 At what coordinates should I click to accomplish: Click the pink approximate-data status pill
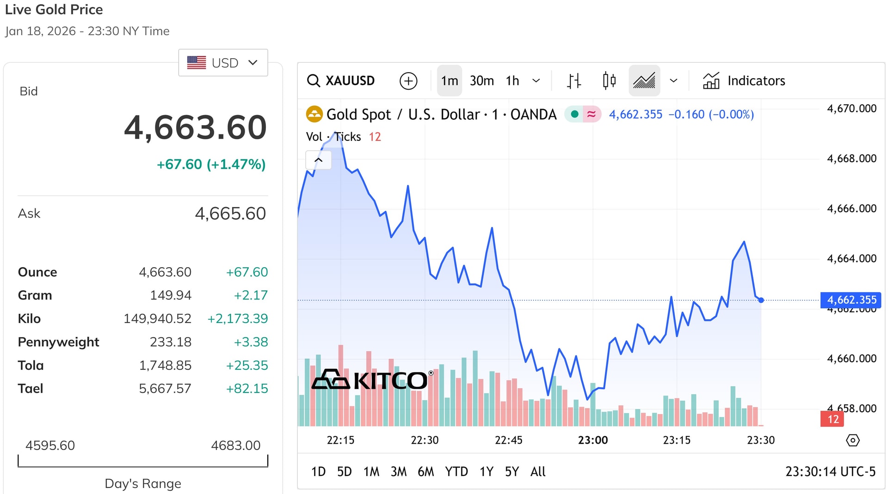pyautogui.click(x=591, y=114)
